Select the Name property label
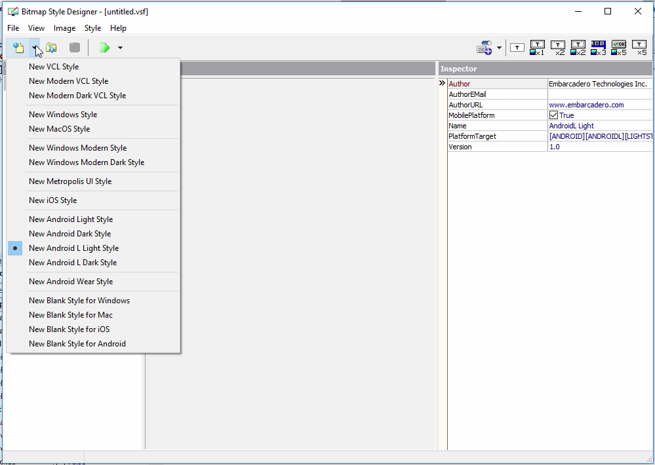Image resolution: width=655 pixels, height=465 pixels. tap(458, 126)
